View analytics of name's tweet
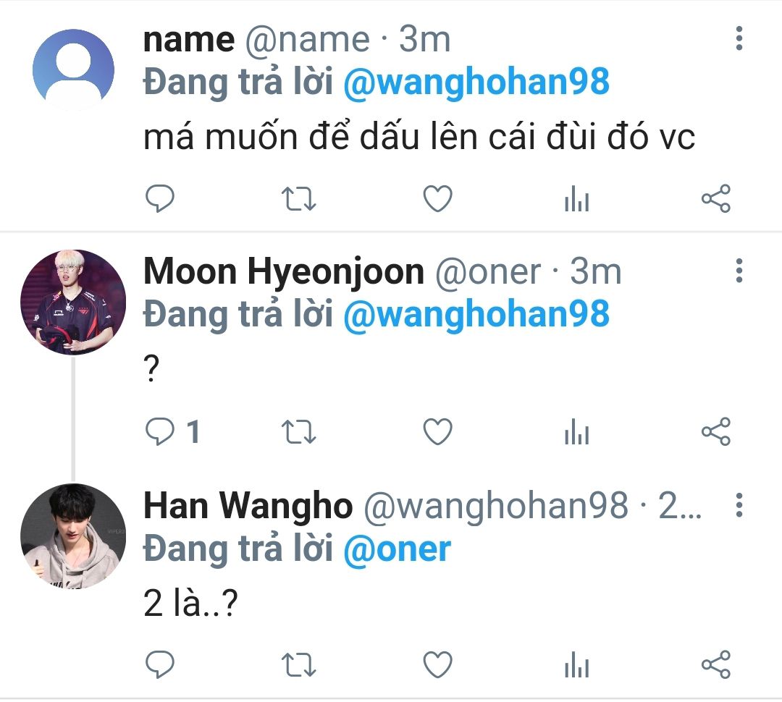Screen dimensions: 782x702 [576, 199]
